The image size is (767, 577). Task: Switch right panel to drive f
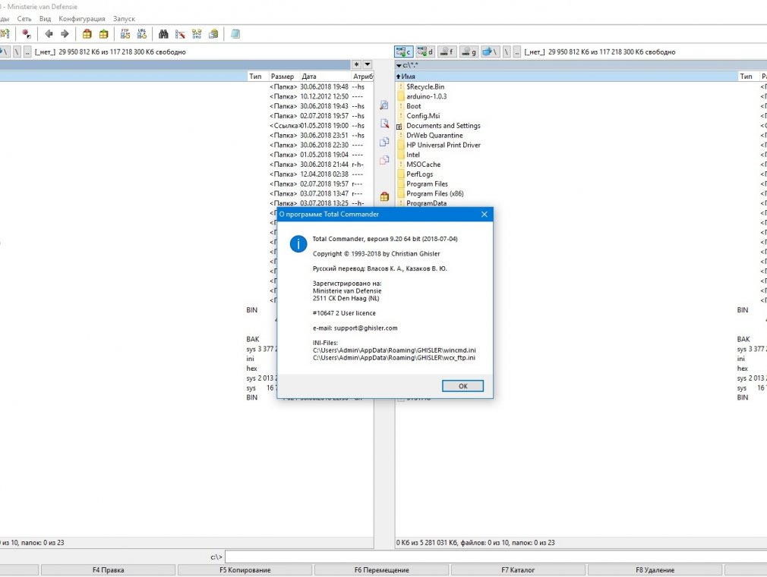coord(447,52)
